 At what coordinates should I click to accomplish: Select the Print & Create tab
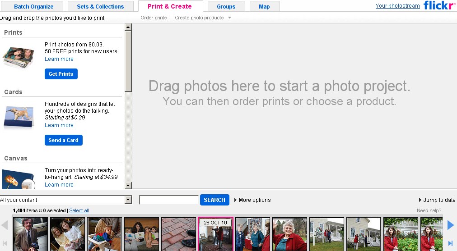click(171, 6)
